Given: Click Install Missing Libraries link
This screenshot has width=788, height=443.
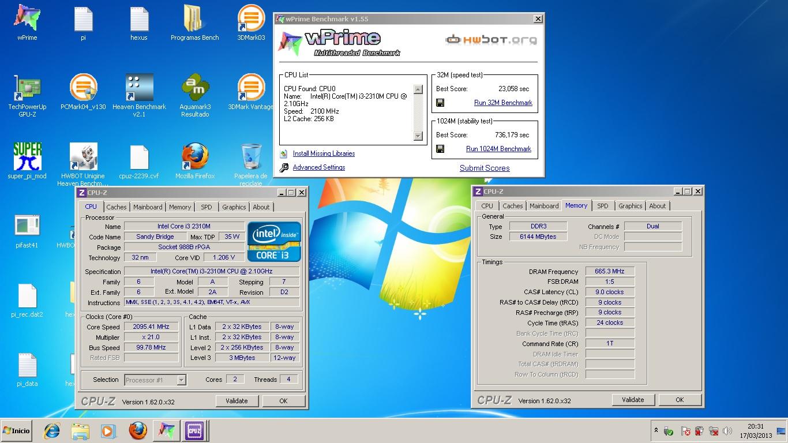Looking at the screenshot, I should point(324,153).
